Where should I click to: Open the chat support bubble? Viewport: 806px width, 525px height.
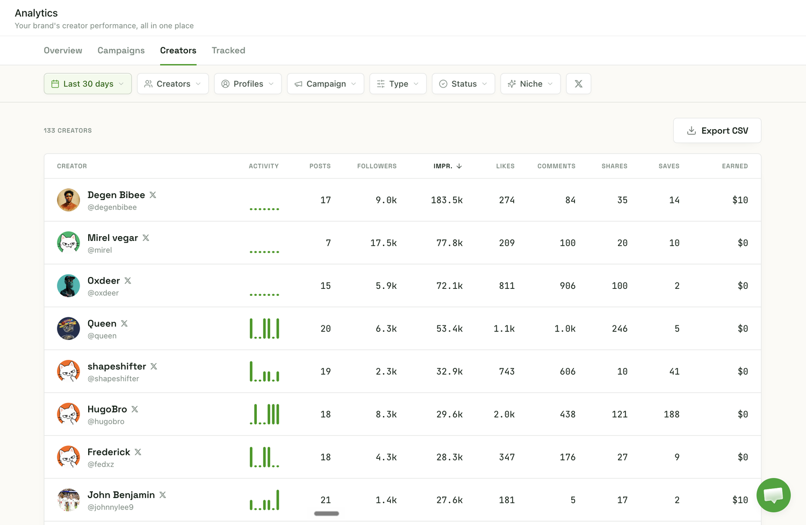pos(773,495)
